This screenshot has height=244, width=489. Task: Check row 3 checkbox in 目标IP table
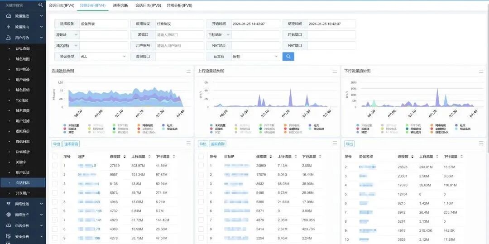[x=201, y=183]
